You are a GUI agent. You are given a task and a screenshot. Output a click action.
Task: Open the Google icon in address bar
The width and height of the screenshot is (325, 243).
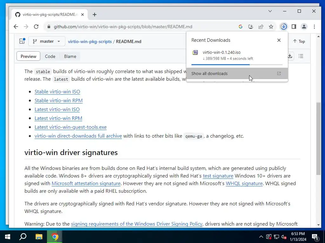[241, 27]
